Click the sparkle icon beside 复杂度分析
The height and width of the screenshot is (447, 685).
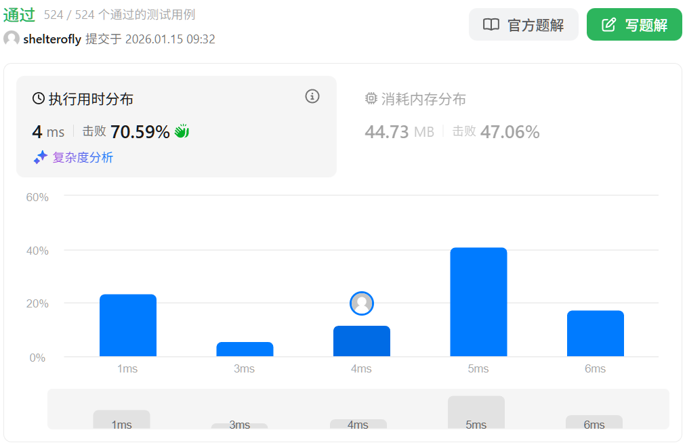click(x=41, y=157)
